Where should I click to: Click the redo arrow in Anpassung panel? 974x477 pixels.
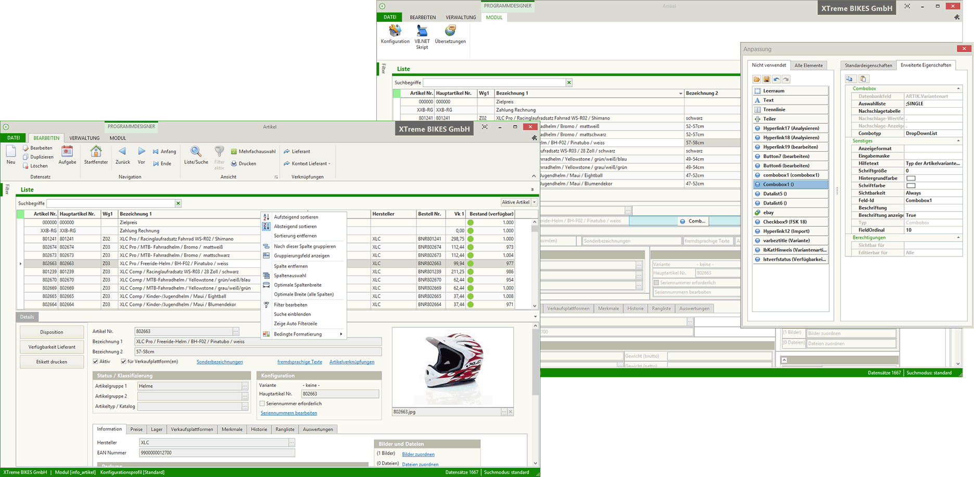point(786,79)
